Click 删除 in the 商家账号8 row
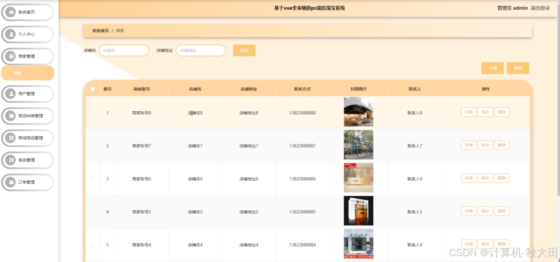Viewport: 560px width, 262px height. tap(502, 112)
